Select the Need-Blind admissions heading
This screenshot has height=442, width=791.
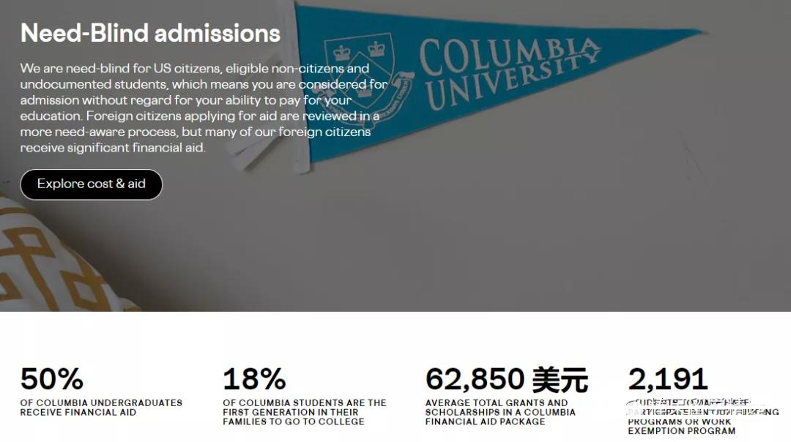click(x=150, y=33)
